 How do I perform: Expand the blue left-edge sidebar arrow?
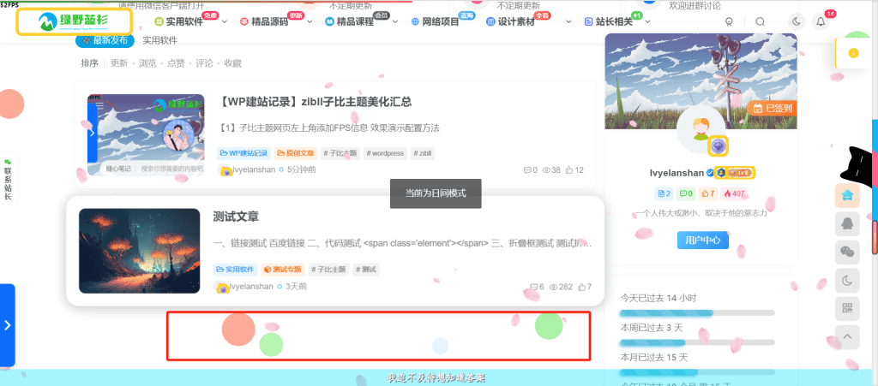7,325
